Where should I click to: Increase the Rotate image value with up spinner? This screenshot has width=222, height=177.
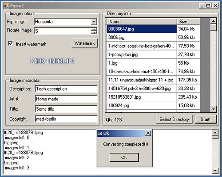click(x=94, y=29)
